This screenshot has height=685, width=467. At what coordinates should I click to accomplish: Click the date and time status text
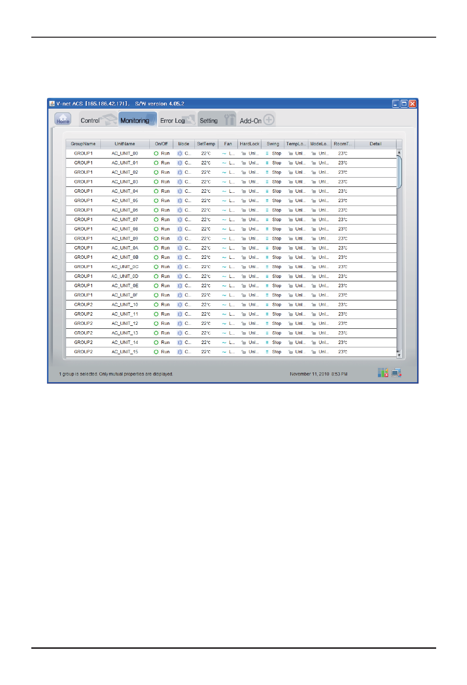pyautogui.click(x=319, y=374)
